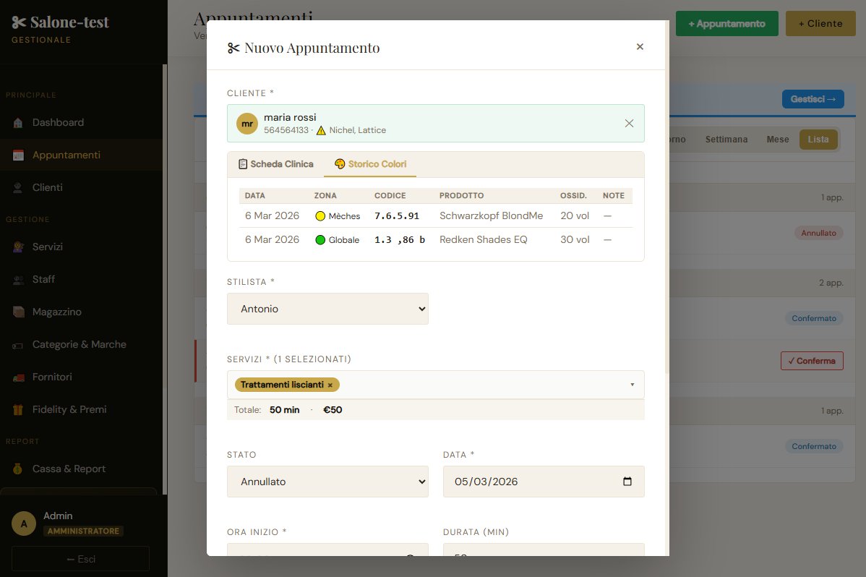Click the Annullato status badge

(818, 234)
